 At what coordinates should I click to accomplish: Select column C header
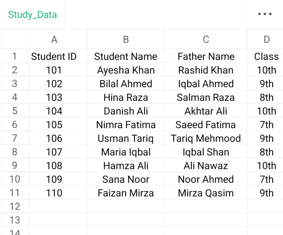[206, 39]
